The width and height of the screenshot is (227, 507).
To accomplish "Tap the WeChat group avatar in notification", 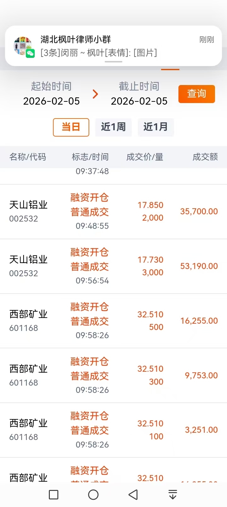I will [23, 46].
